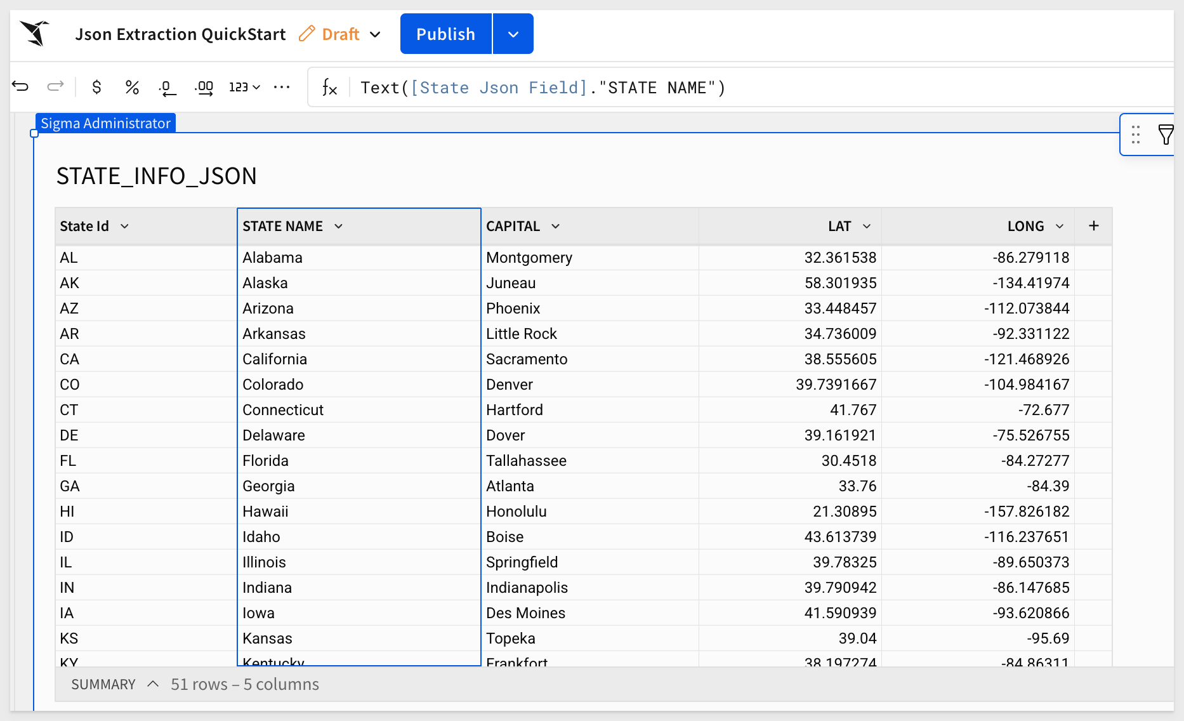Click the increase decimal places icon
Image resolution: width=1184 pixels, height=721 pixels.
204,88
